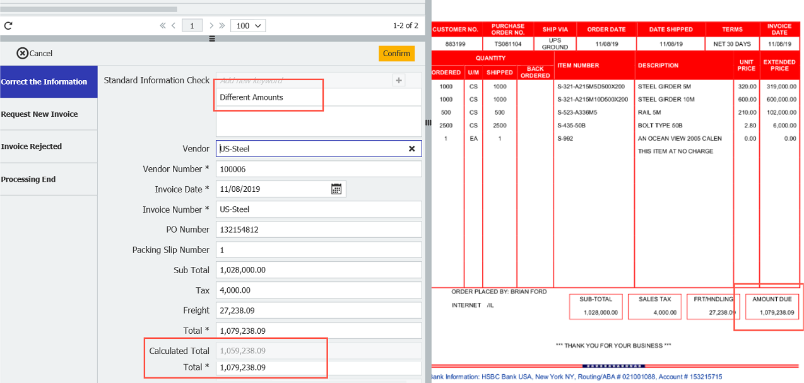Open the invoice date calendar picker
Screen dimensions: 804x383
click(336, 189)
